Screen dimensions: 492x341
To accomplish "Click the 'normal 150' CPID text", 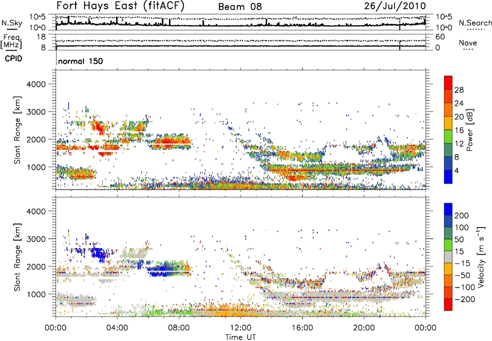I will (x=81, y=61).
